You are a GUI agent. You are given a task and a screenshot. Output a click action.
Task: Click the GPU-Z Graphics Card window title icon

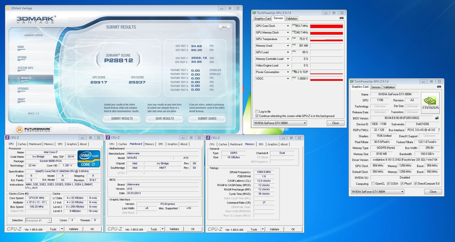click(x=352, y=82)
